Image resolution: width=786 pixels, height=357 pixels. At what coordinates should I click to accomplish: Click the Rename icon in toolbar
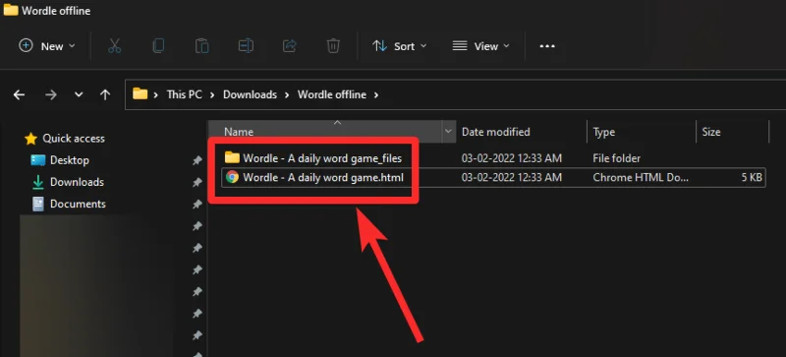tap(246, 46)
